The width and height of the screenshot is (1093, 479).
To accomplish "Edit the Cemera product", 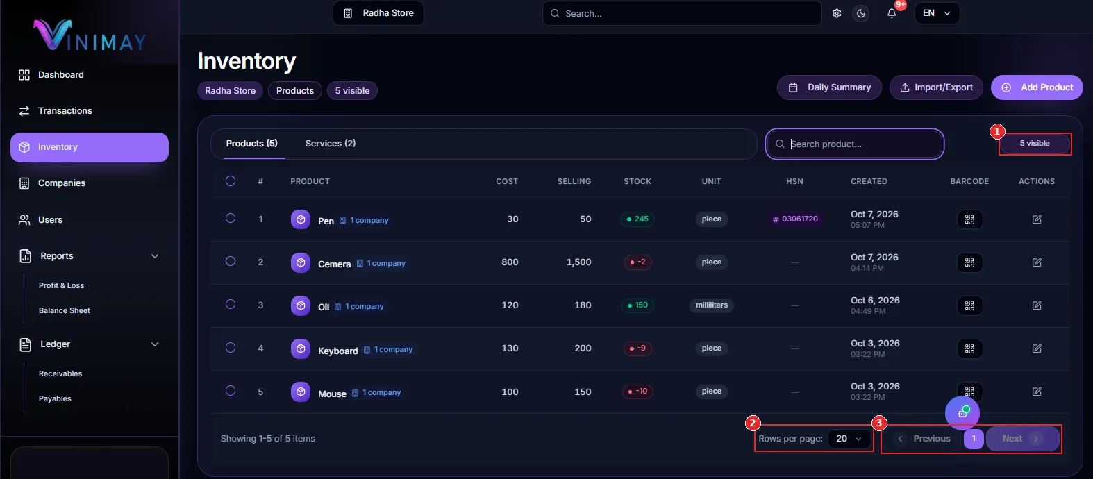I will pyautogui.click(x=1037, y=262).
